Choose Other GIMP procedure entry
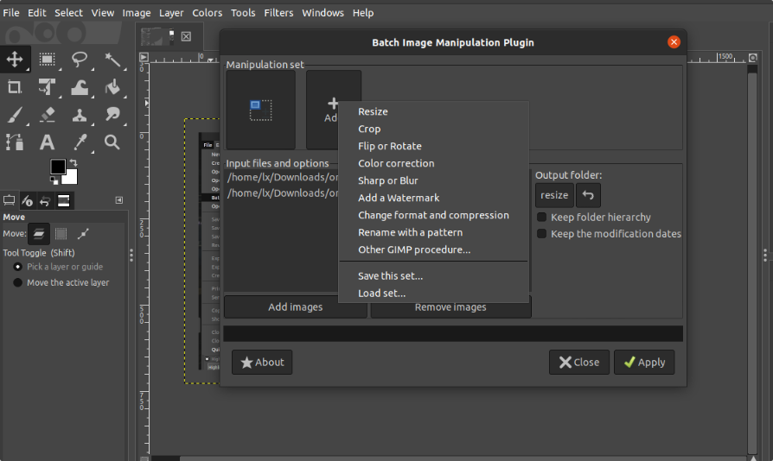The height and width of the screenshot is (461, 773). coord(434,249)
